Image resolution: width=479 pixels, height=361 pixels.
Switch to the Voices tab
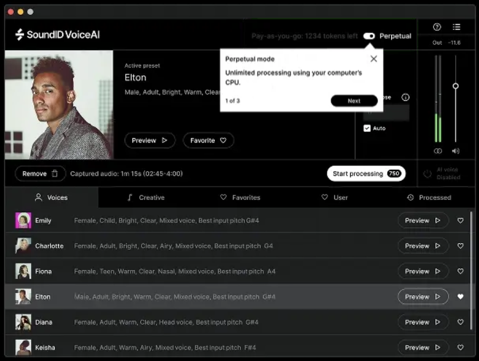coord(51,197)
